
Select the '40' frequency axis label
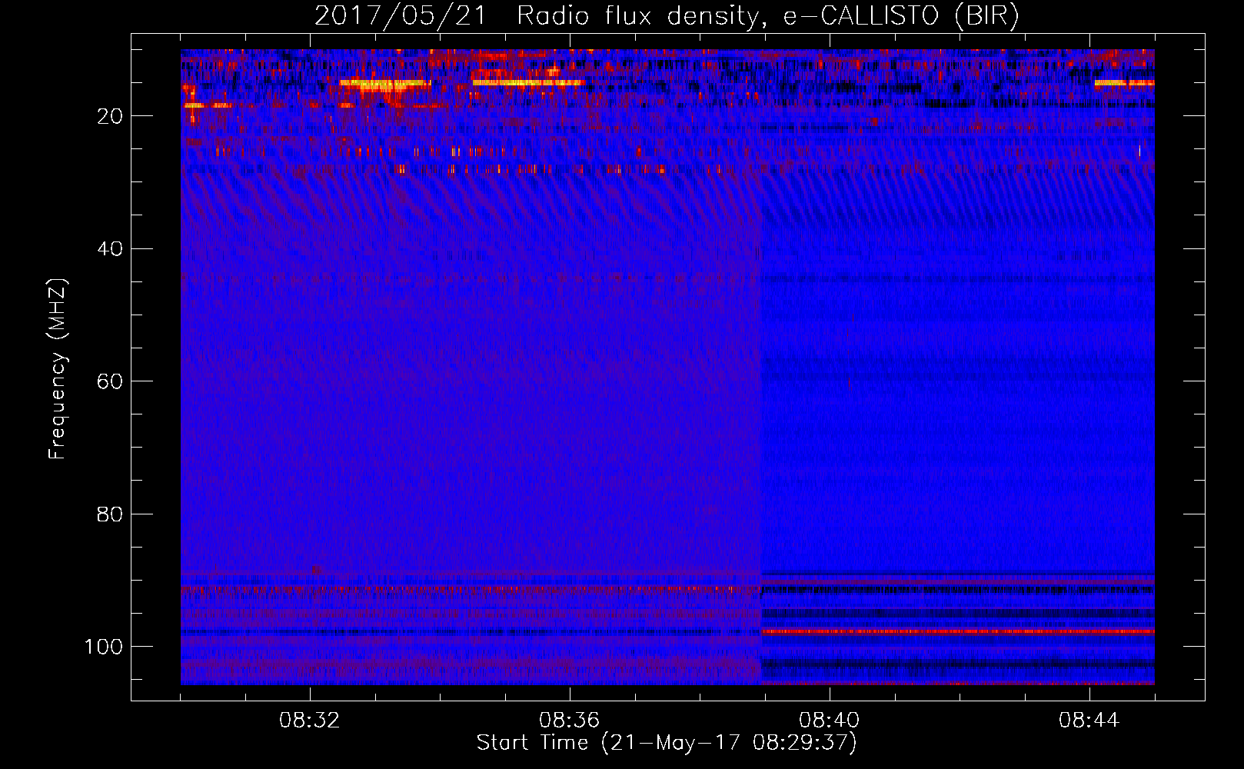coord(110,249)
